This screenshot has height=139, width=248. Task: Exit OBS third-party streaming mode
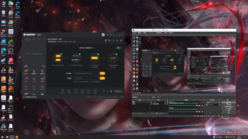coord(119,48)
